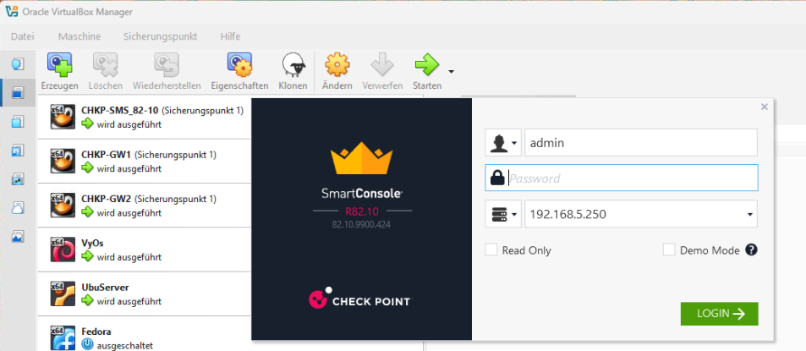Expand the Starten dropdown arrow
The height and width of the screenshot is (351, 806).
(451, 71)
